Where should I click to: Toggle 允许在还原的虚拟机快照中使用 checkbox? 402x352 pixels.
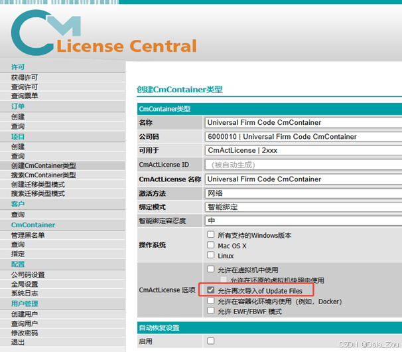(224, 280)
